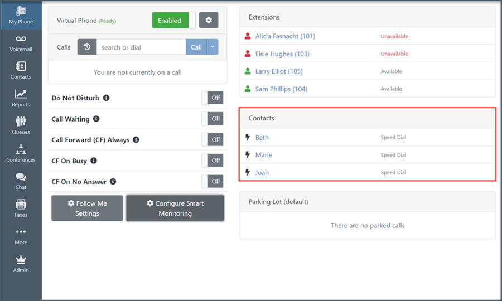Image resolution: width=502 pixels, height=301 pixels.
Task: Click Follow Me Settings button
Action: [87, 208]
